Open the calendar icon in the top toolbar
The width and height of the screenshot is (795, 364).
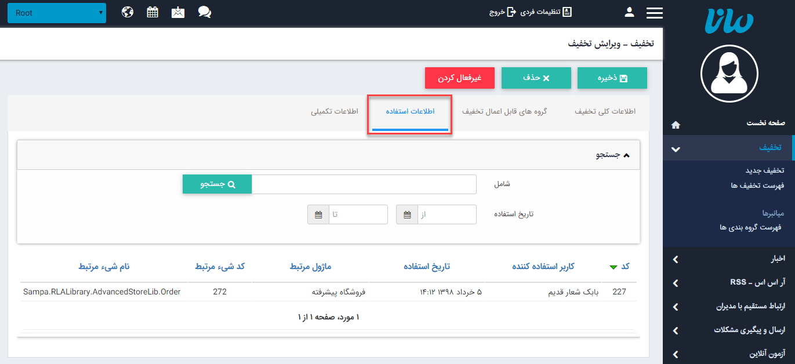pyautogui.click(x=152, y=12)
